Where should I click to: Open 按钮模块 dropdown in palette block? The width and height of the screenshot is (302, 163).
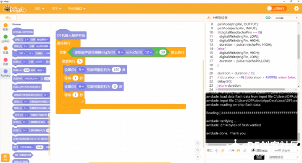[42, 39]
